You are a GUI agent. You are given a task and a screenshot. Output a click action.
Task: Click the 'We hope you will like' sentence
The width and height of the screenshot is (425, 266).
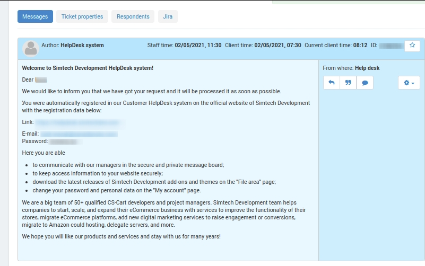click(x=121, y=236)
